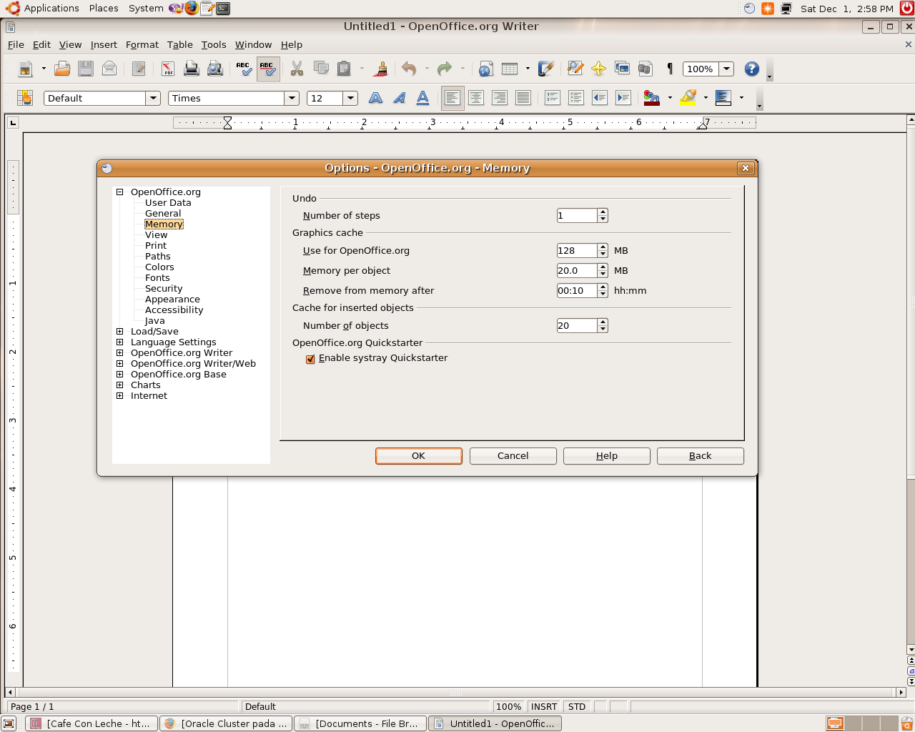The height and width of the screenshot is (732, 915).
Task: Click the Hyperlink globe icon
Action: [x=486, y=69]
